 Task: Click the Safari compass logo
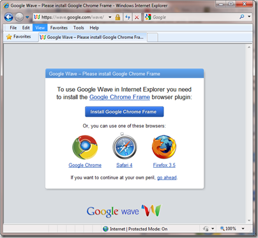125,146
